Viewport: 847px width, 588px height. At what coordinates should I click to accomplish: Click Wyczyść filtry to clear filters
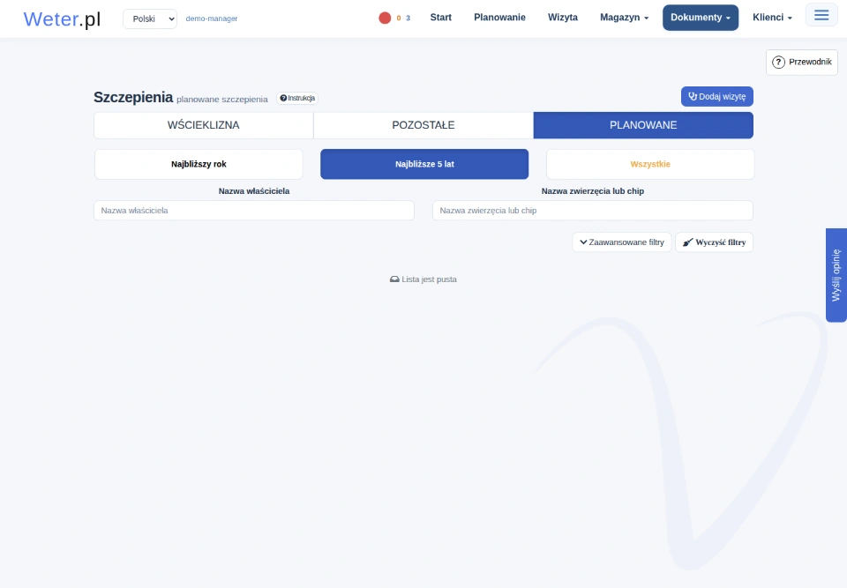(714, 242)
